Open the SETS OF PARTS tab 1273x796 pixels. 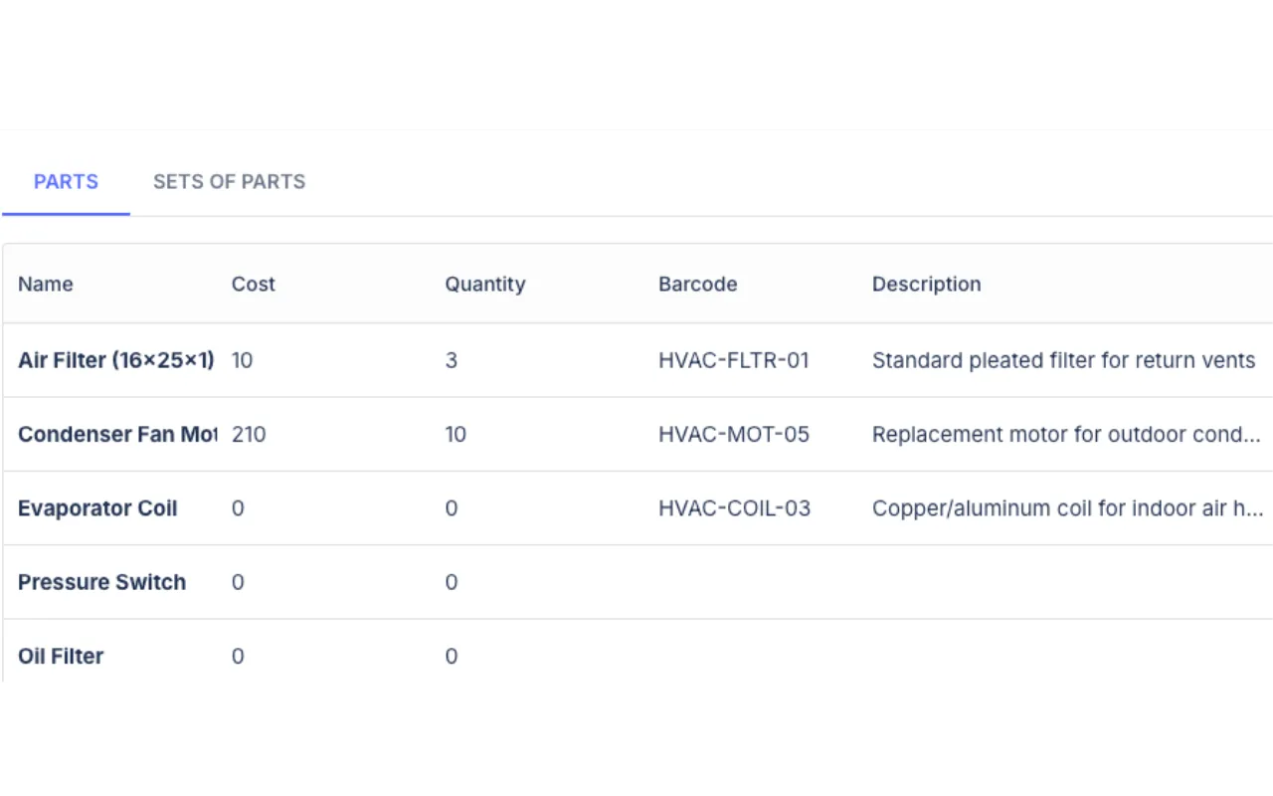[229, 182]
